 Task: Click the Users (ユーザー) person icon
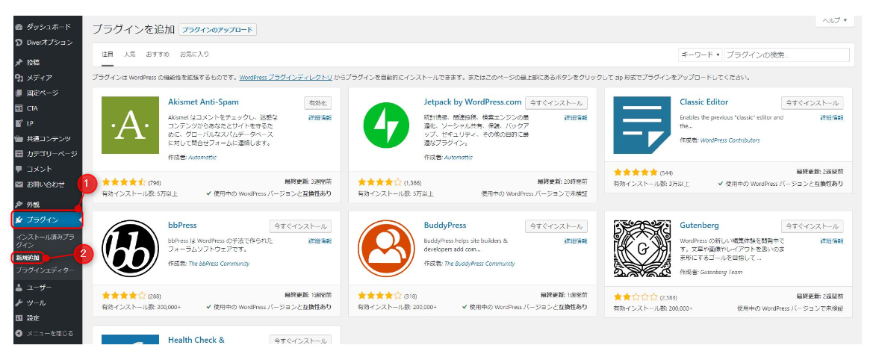click(x=19, y=287)
